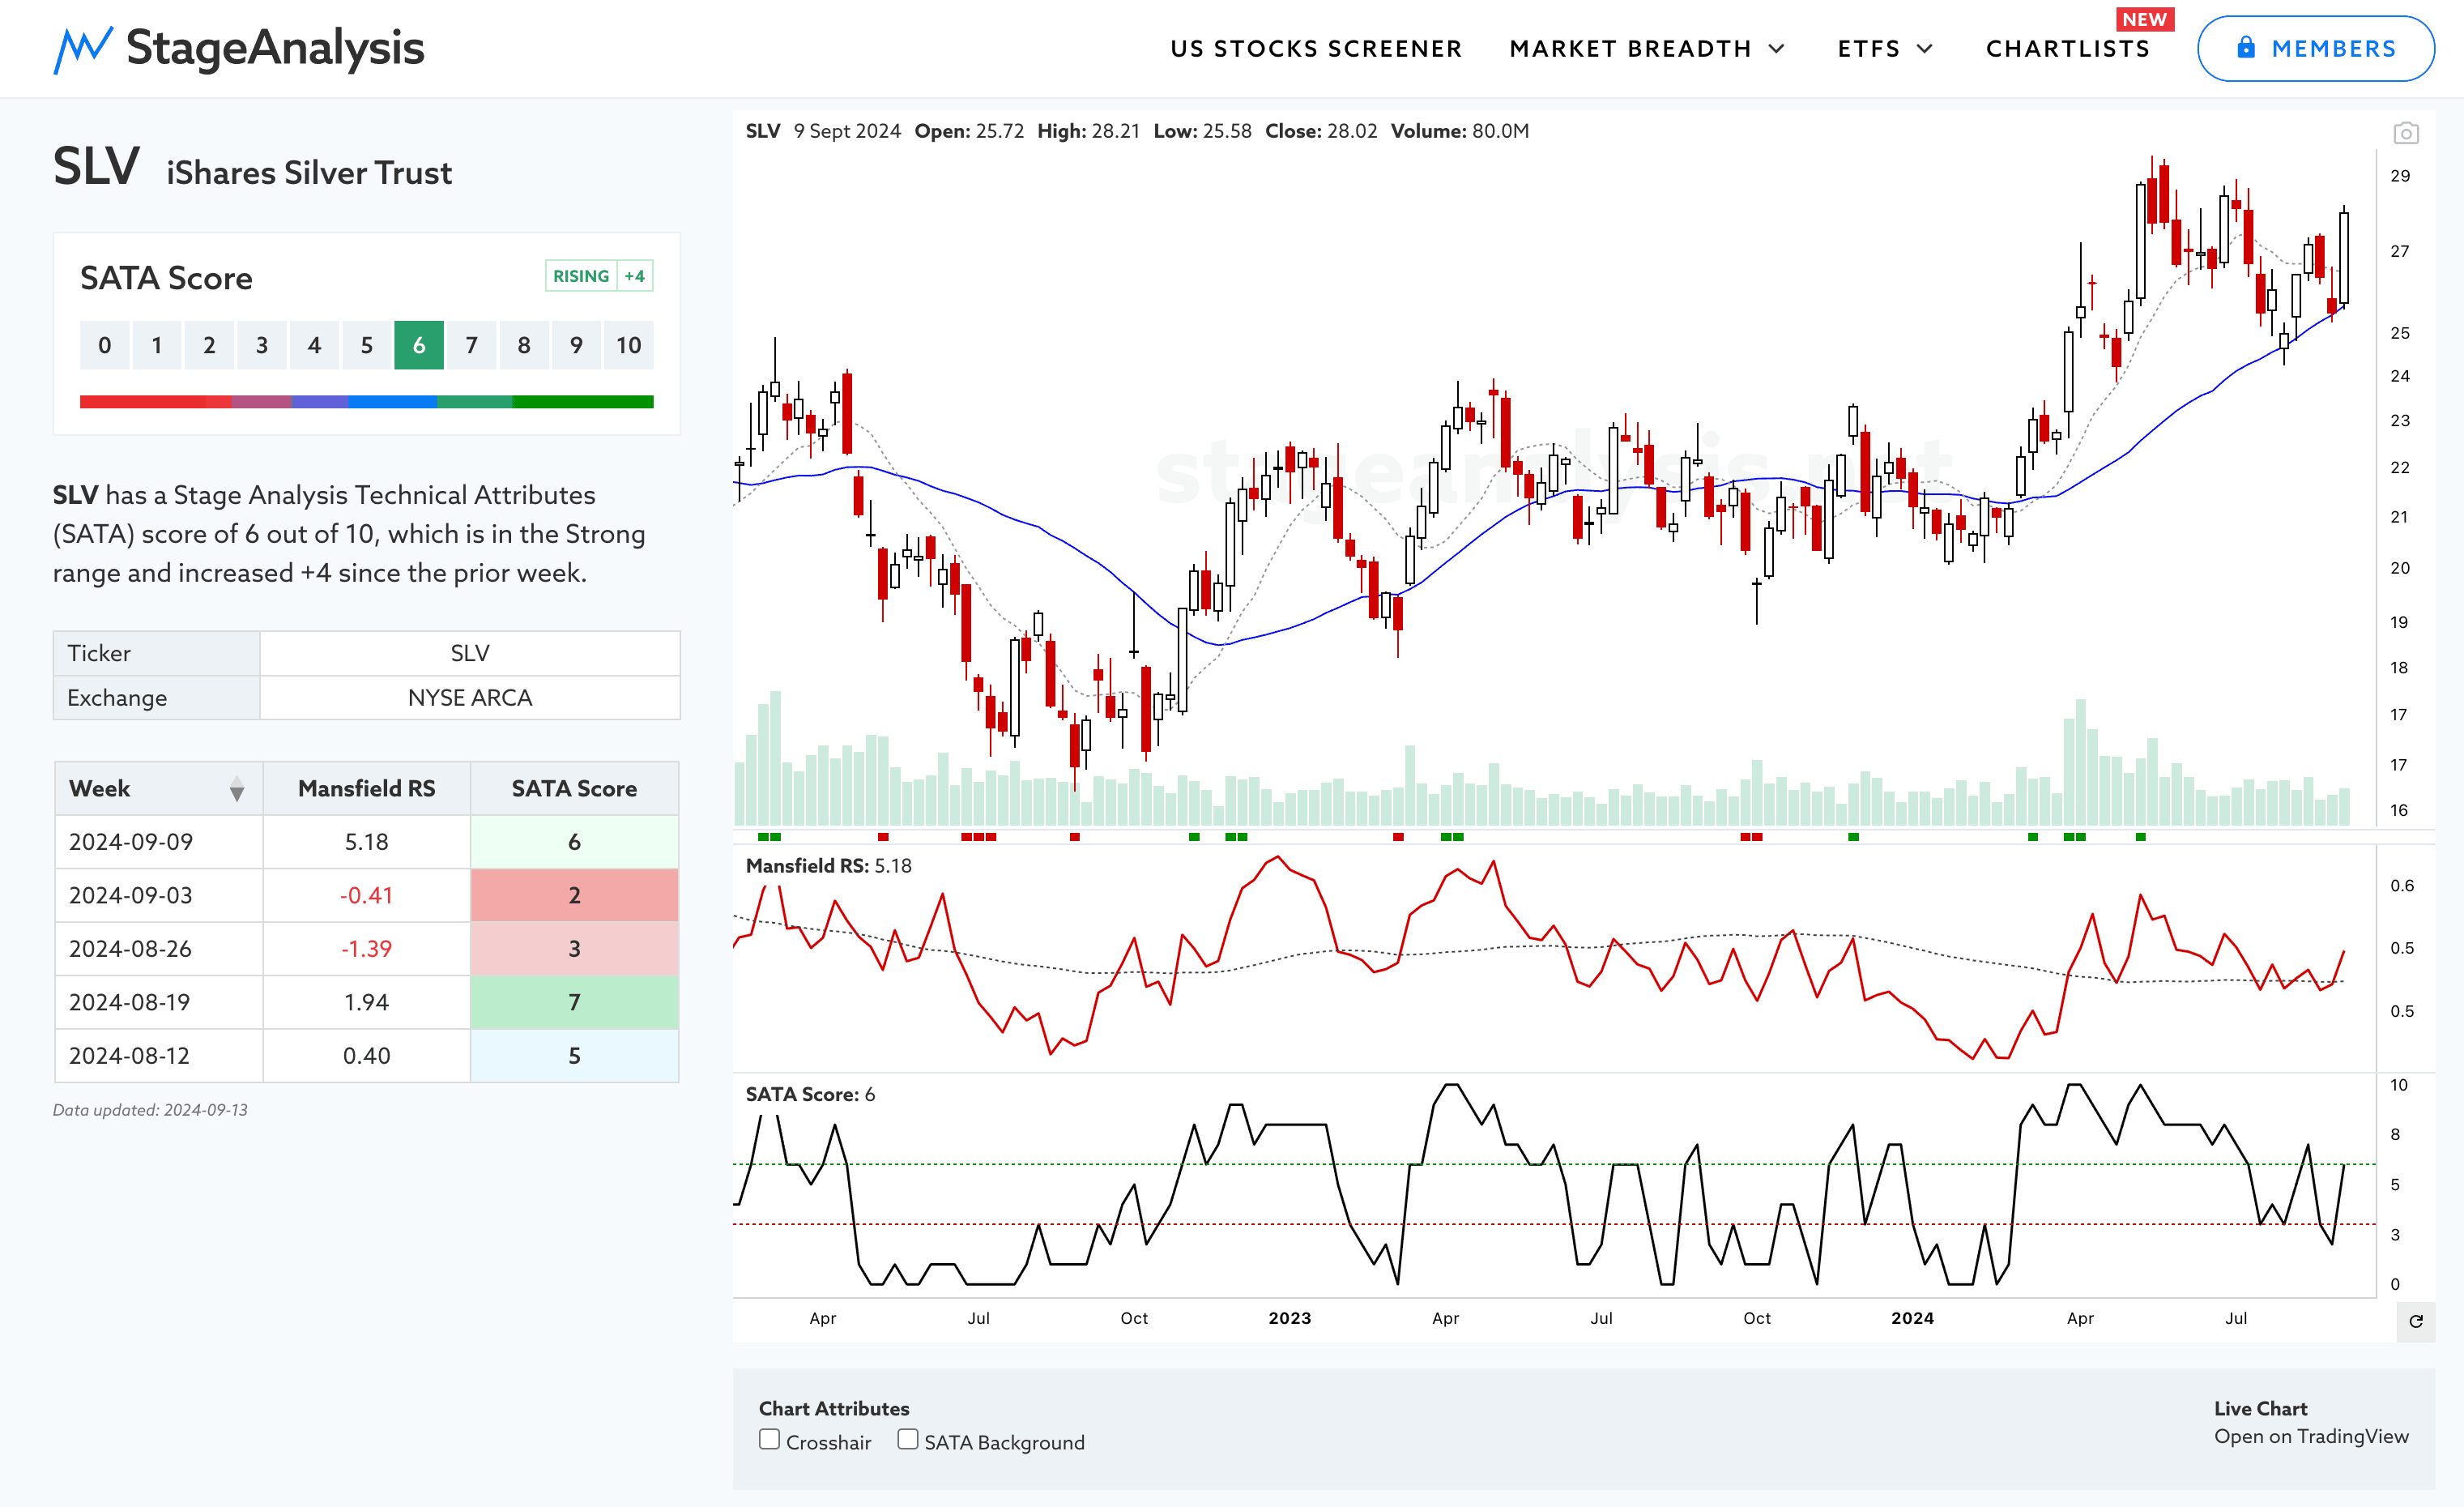Open the chart on TradingView link

(2311, 1436)
